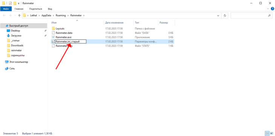Open the Help question mark icon
275x136 pixels.
tap(272, 9)
